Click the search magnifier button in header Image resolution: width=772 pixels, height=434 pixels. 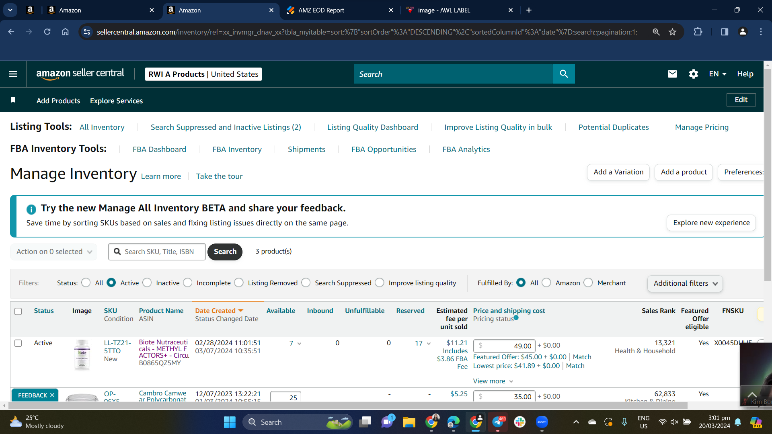click(x=564, y=74)
